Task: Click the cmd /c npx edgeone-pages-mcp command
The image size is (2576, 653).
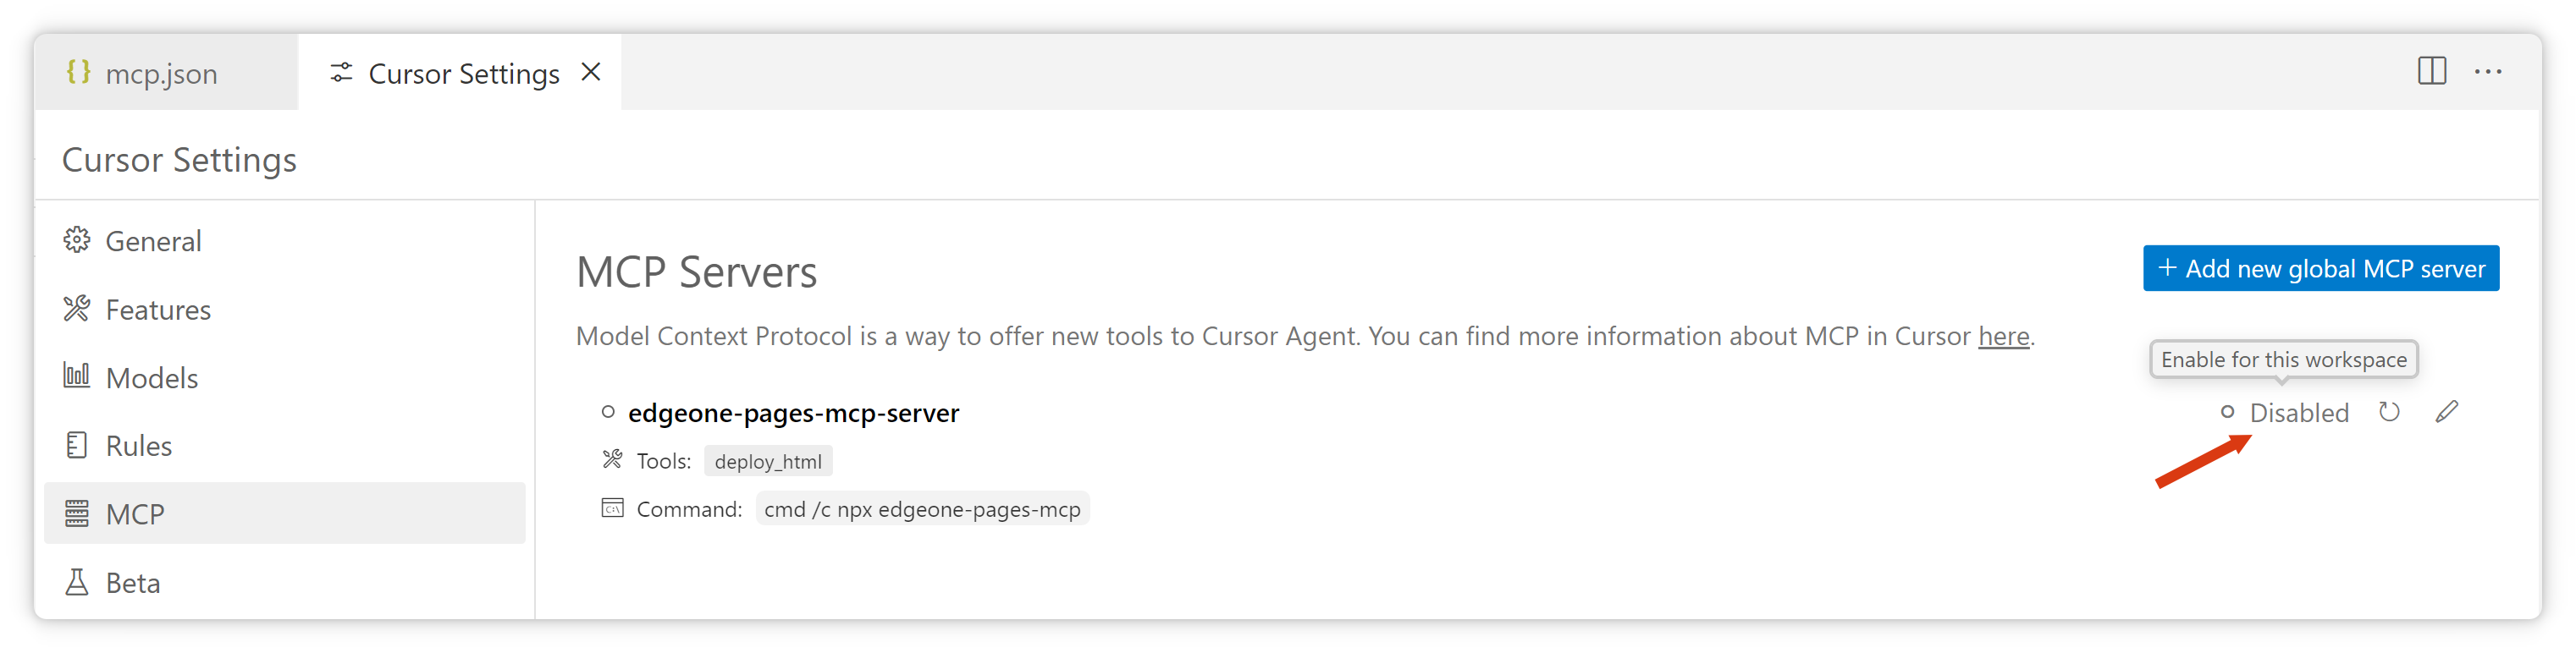Action: pyautogui.click(x=922, y=509)
